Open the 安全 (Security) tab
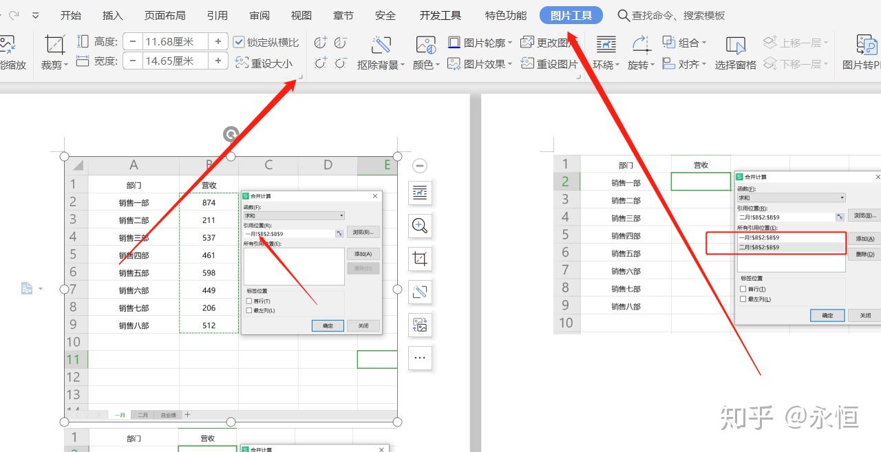Image resolution: width=881 pixels, height=452 pixels. click(385, 15)
